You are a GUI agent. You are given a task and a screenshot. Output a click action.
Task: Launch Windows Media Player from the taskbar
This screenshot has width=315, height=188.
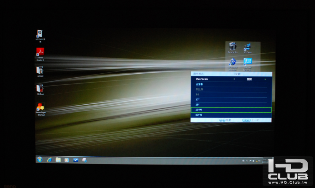(x=66, y=160)
